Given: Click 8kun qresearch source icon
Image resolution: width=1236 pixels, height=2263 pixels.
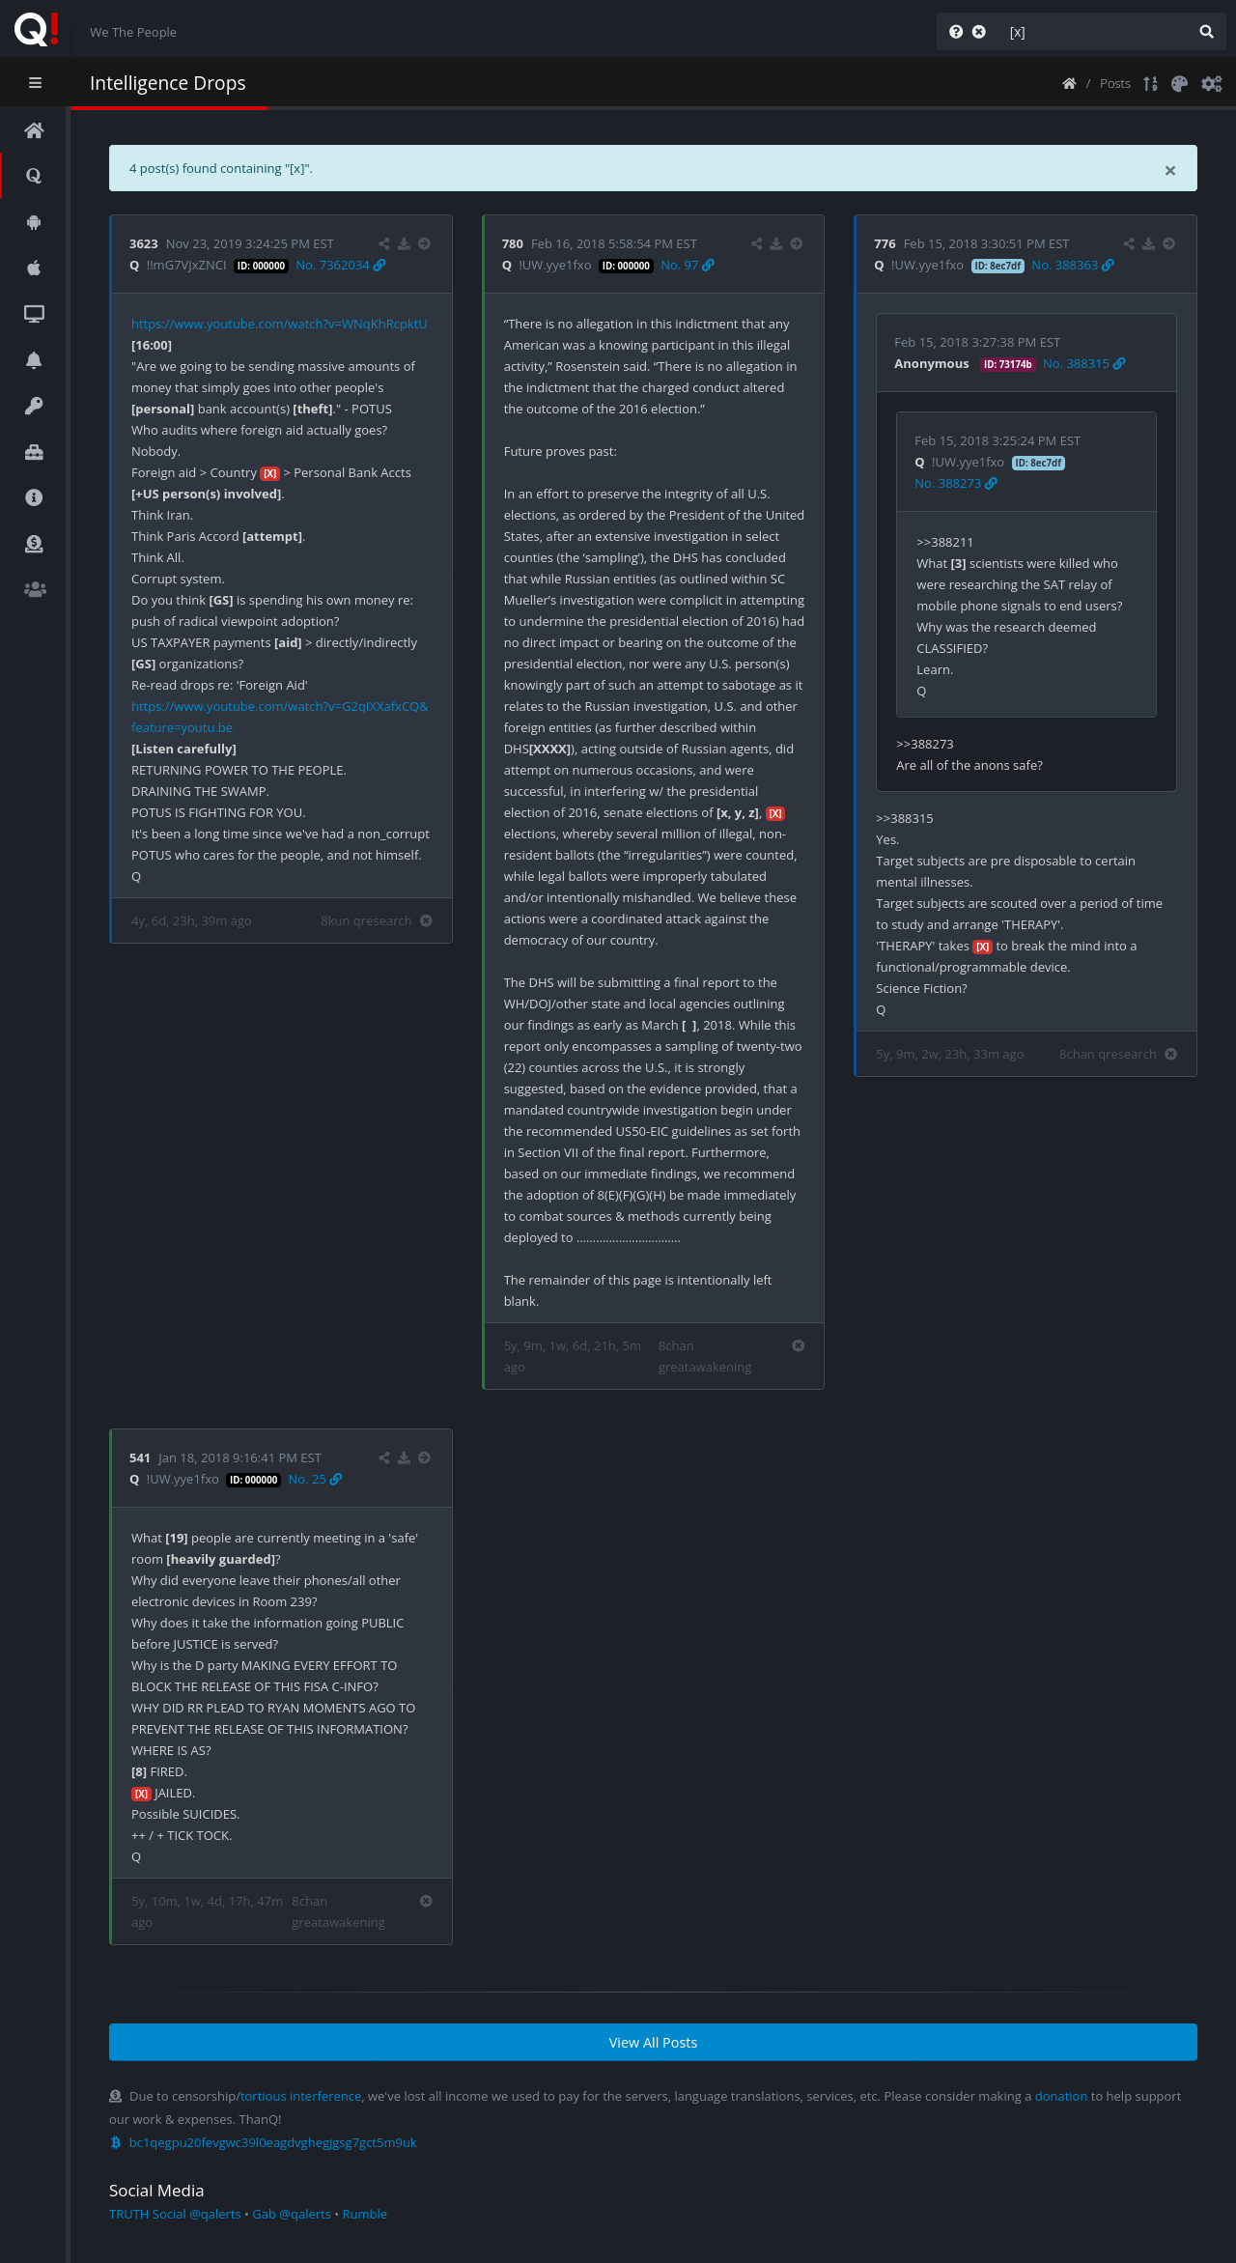Looking at the screenshot, I should point(426,921).
